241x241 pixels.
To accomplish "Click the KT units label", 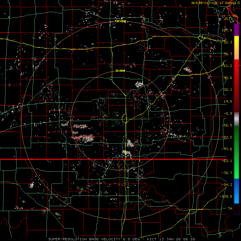I will (229, 19).
